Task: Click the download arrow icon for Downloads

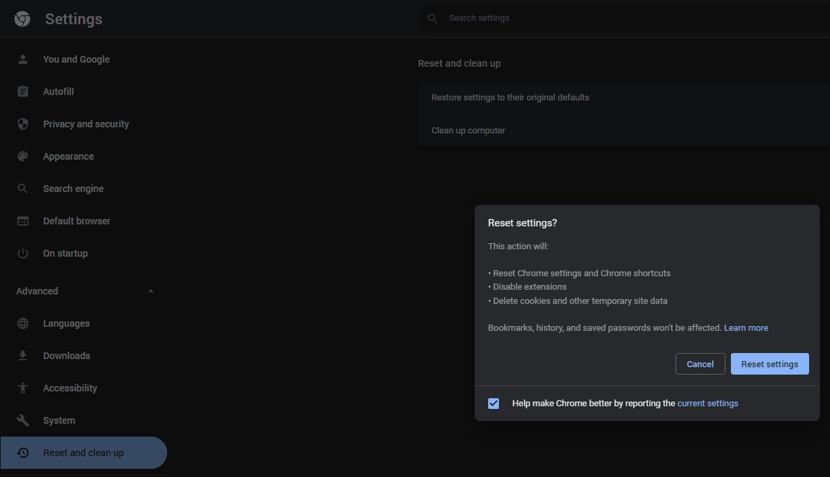Action: pyautogui.click(x=23, y=356)
